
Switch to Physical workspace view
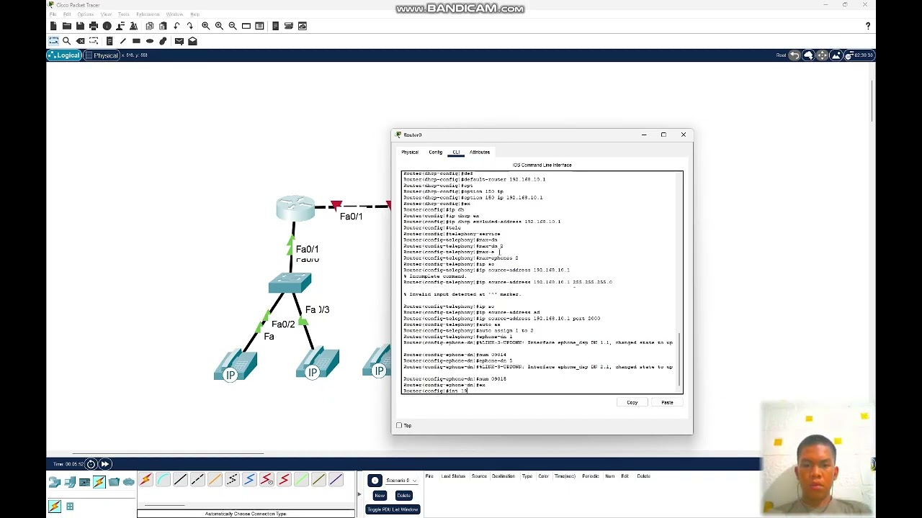102,55
